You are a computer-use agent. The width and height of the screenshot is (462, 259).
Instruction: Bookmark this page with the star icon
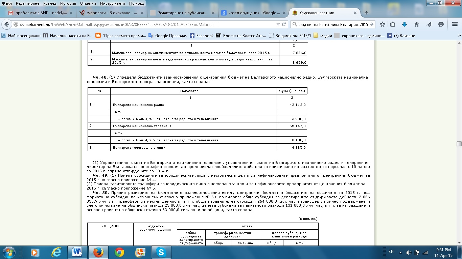[383, 25]
